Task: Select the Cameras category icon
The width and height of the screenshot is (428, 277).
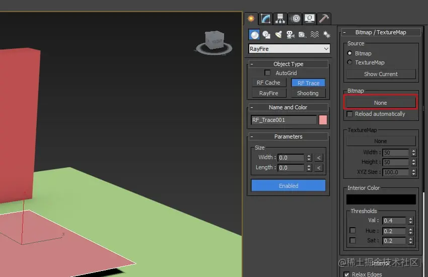Action: pyautogui.click(x=290, y=35)
